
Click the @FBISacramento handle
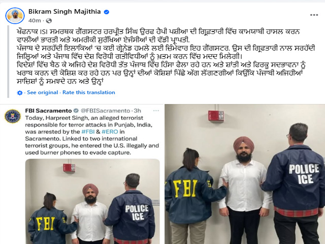(x=105, y=111)
